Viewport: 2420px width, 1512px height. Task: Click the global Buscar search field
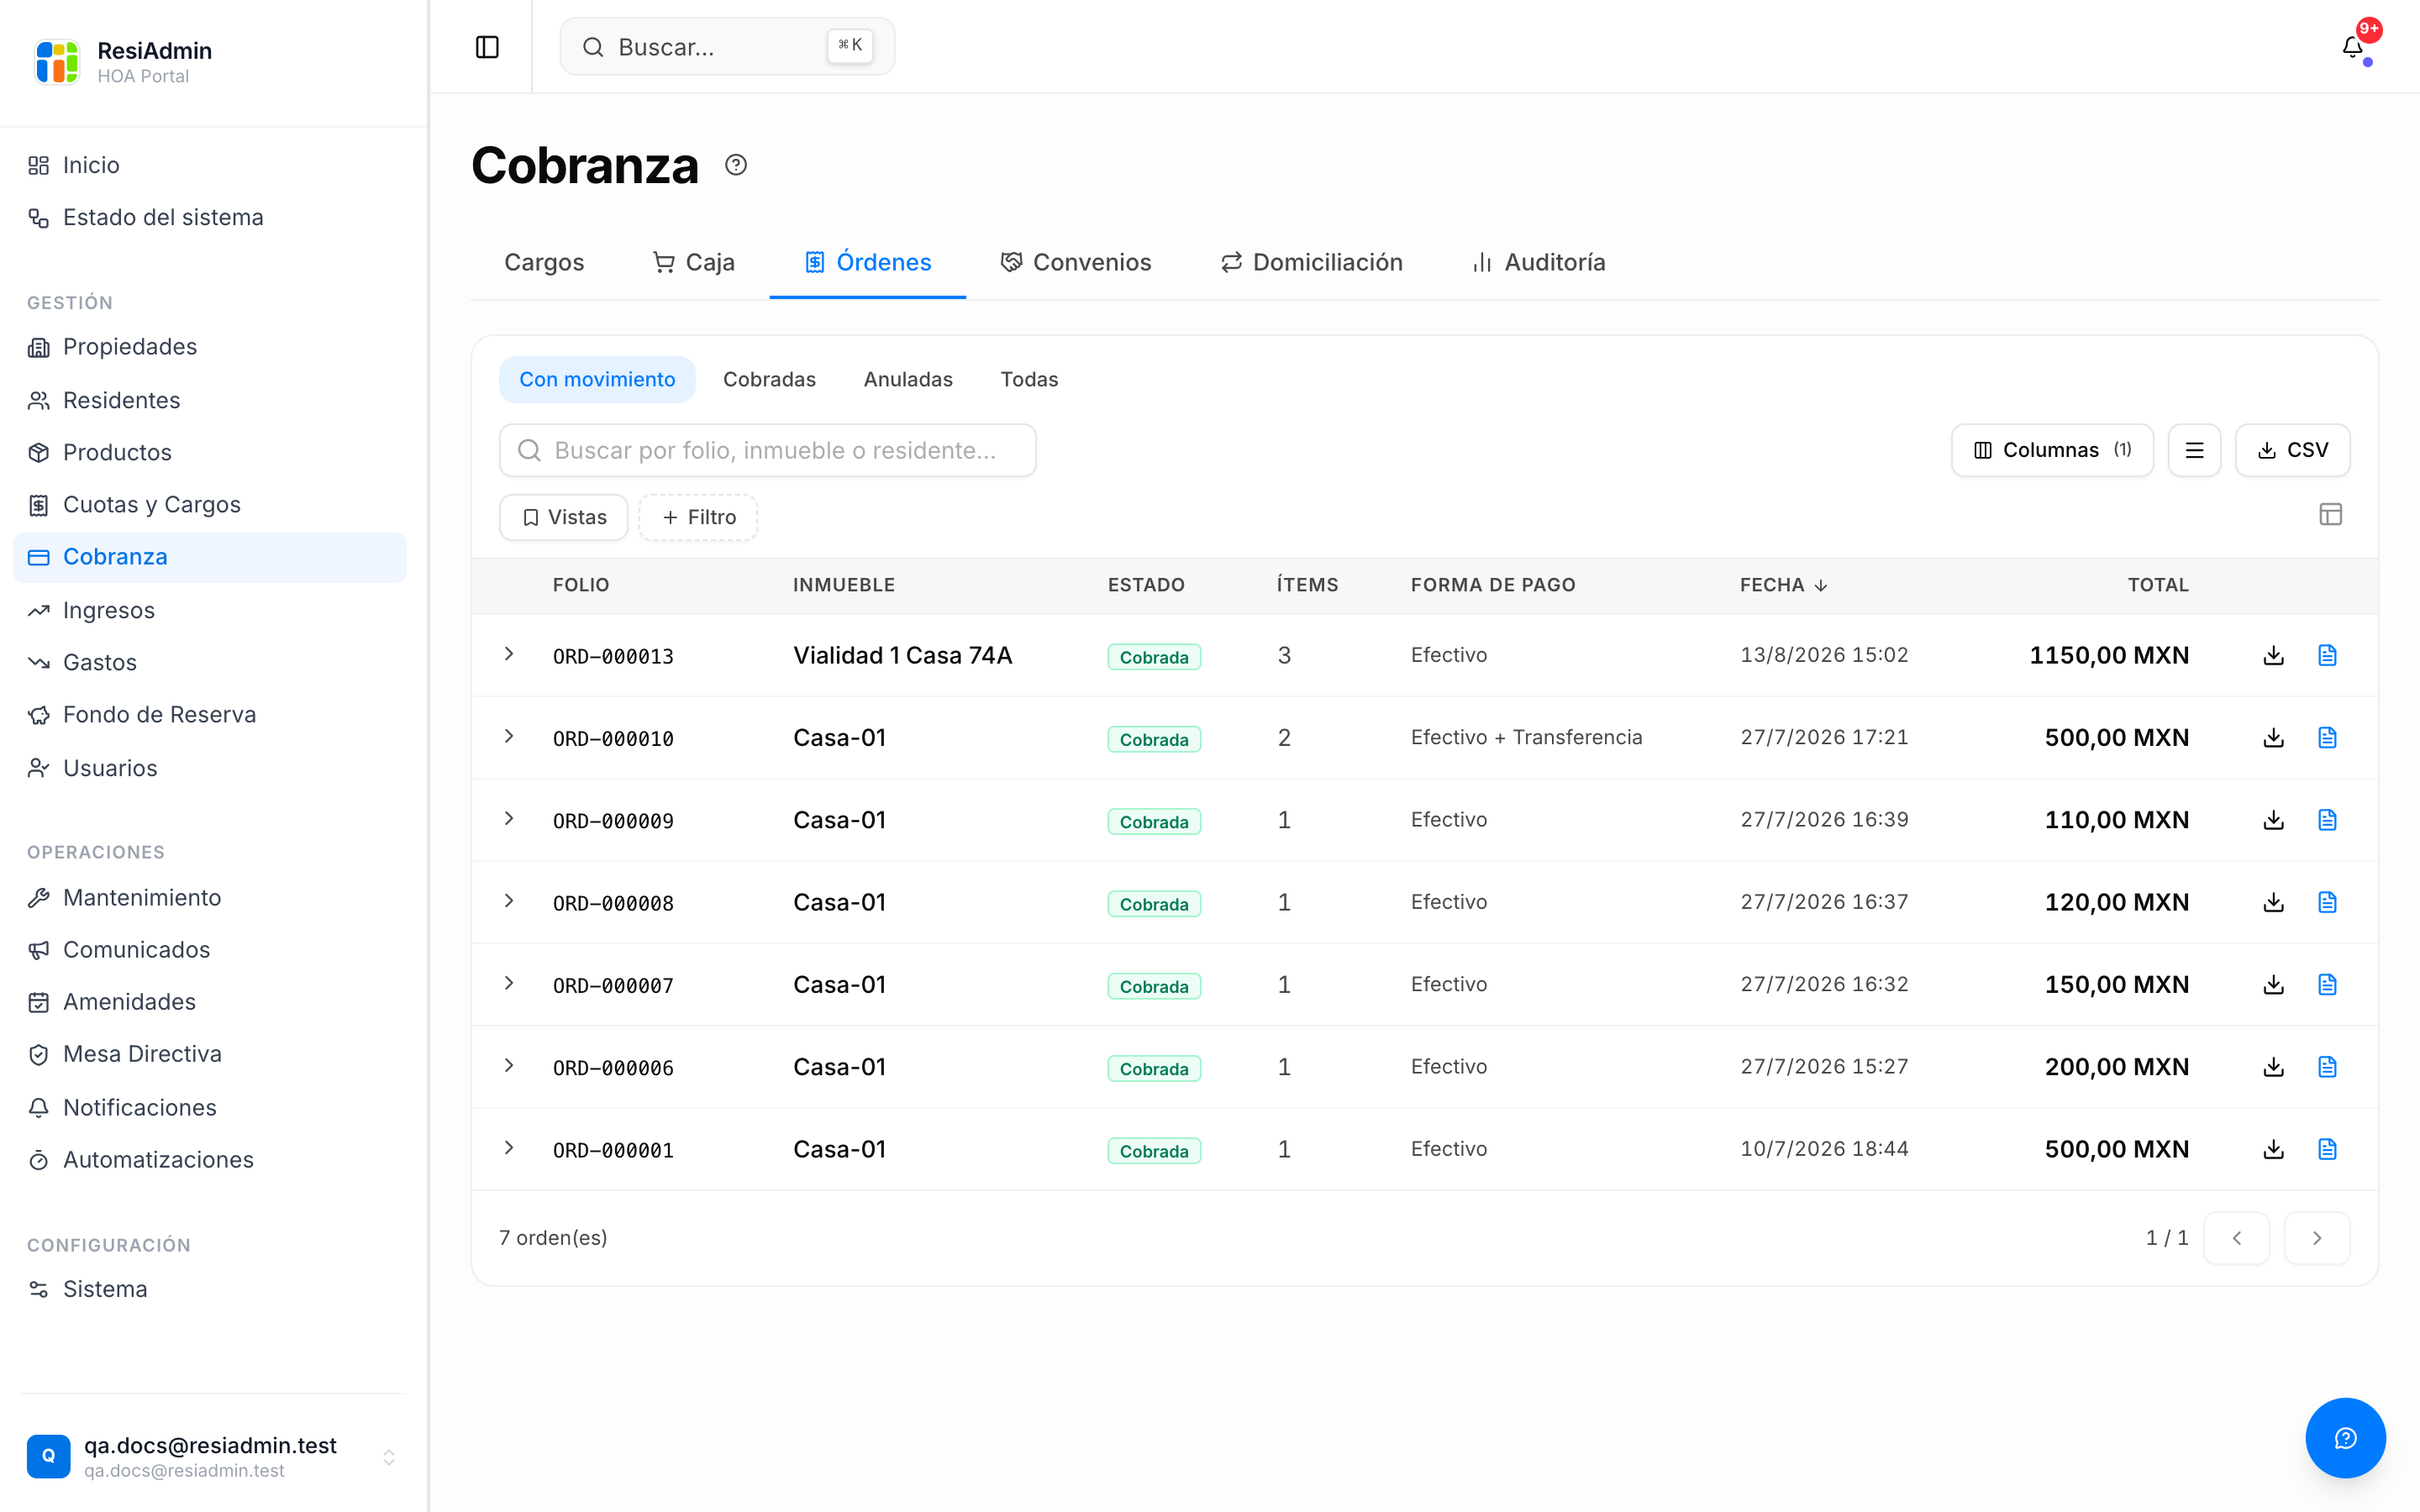point(727,47)
